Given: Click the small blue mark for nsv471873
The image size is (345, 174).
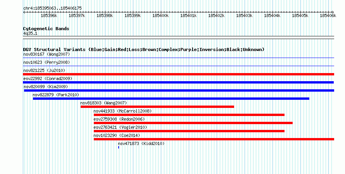Looking at the screenshot, I should (x=119, y=147).
